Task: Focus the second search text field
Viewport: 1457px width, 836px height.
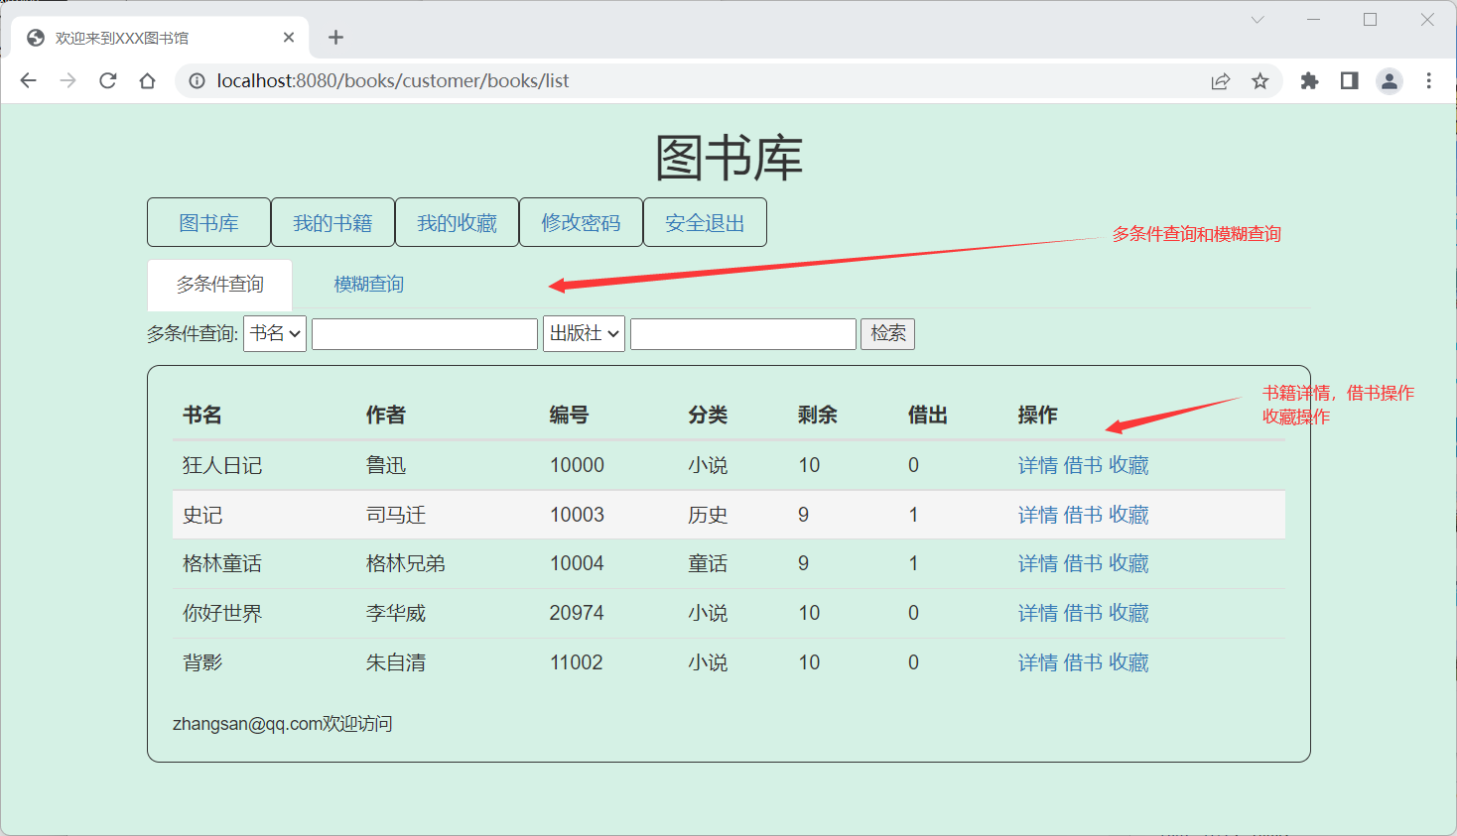Action: 743,333
